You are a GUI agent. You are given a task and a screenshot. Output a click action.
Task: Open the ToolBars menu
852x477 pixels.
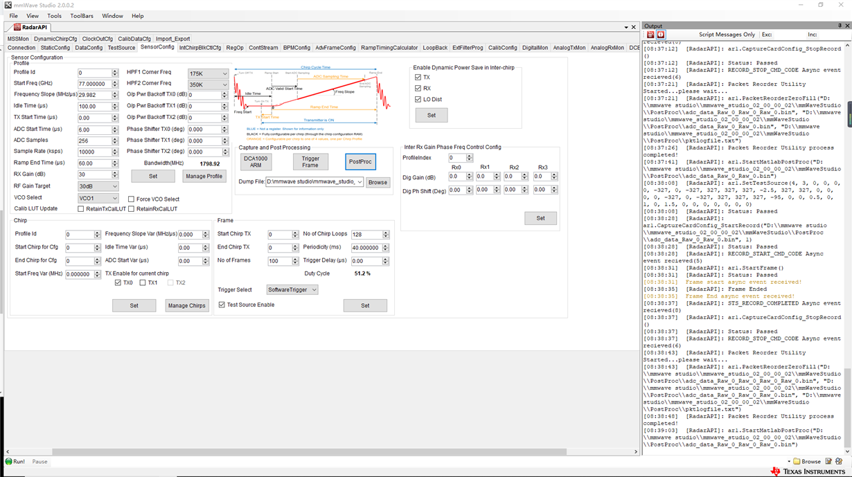pyautogui.click(x=82, y=16)
